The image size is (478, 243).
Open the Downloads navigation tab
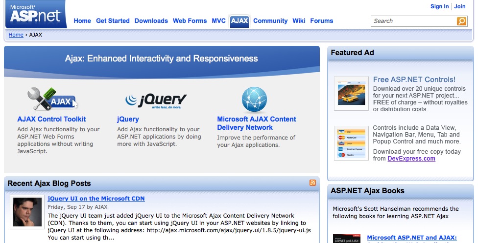[151, 21]
